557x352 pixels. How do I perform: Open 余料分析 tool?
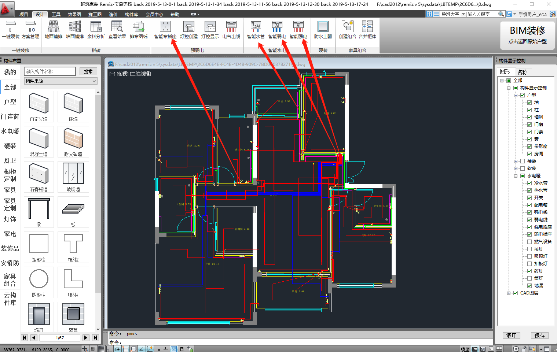coord(96,30)
